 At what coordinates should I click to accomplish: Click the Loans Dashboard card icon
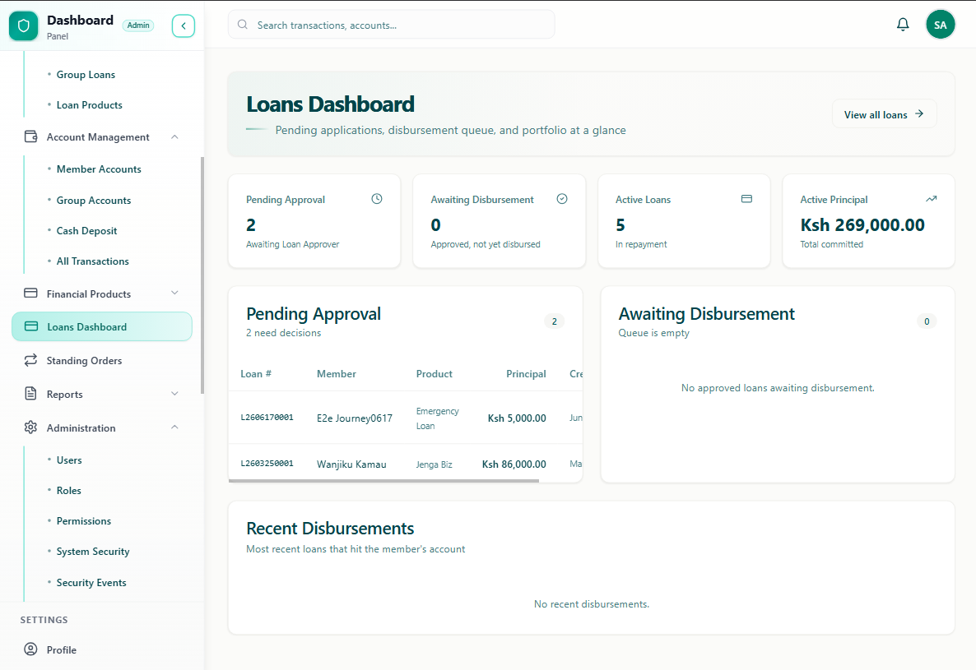tap(31, 326)
